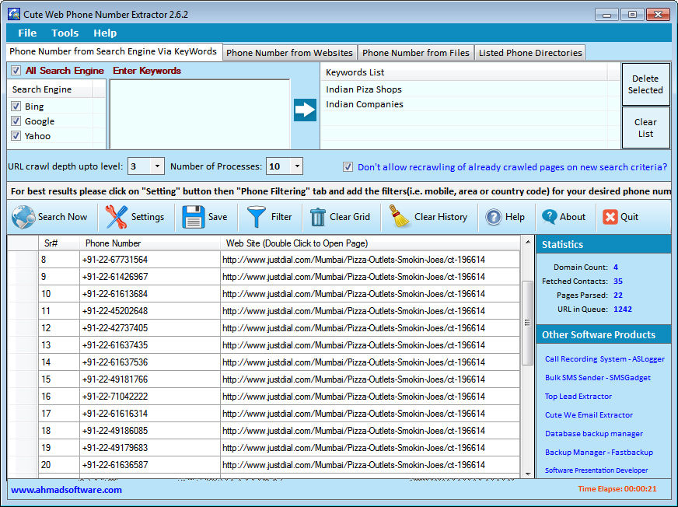Click the Sr# column header

pos(59,243)
